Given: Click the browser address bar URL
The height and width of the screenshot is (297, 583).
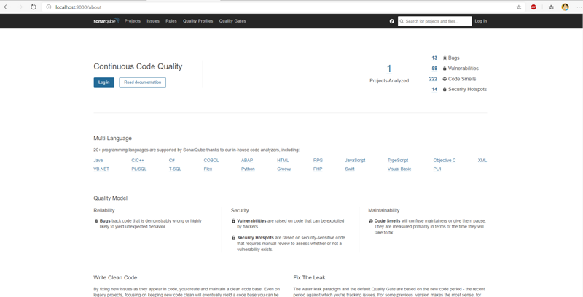Looking at the screenshot, I should (x=79, y=7).
